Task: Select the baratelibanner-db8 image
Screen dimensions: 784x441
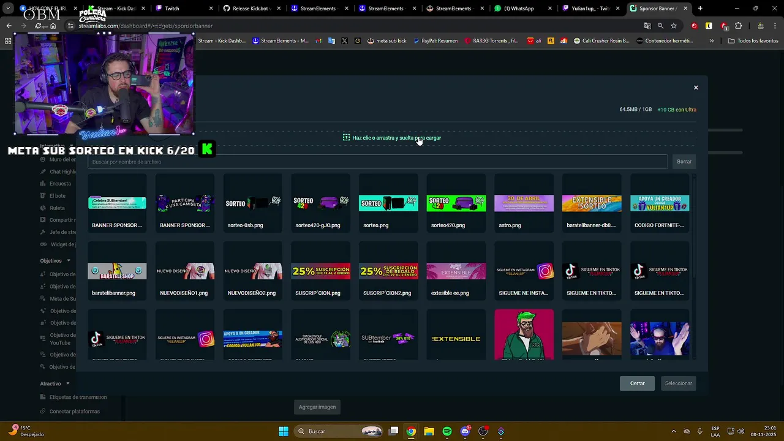Action: click(x=592, y=203)
